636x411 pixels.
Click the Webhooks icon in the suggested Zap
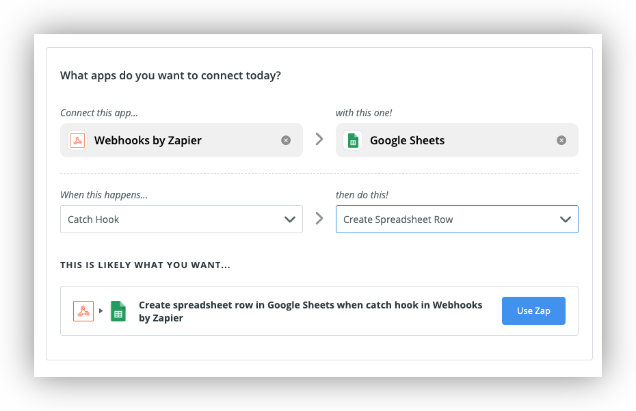[83, 311]
